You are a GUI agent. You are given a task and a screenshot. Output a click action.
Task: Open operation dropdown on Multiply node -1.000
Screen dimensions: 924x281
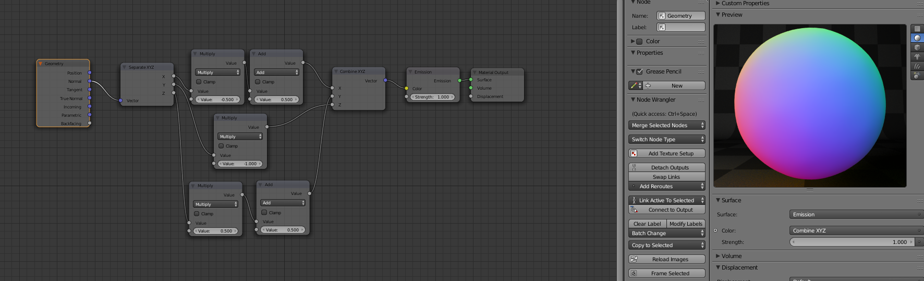coord(240,137)
